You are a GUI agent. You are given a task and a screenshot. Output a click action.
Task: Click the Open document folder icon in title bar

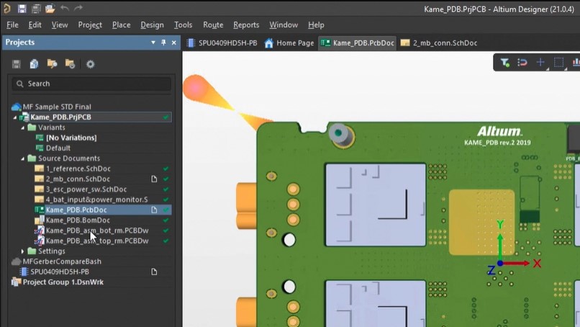[x=50, y=9]
